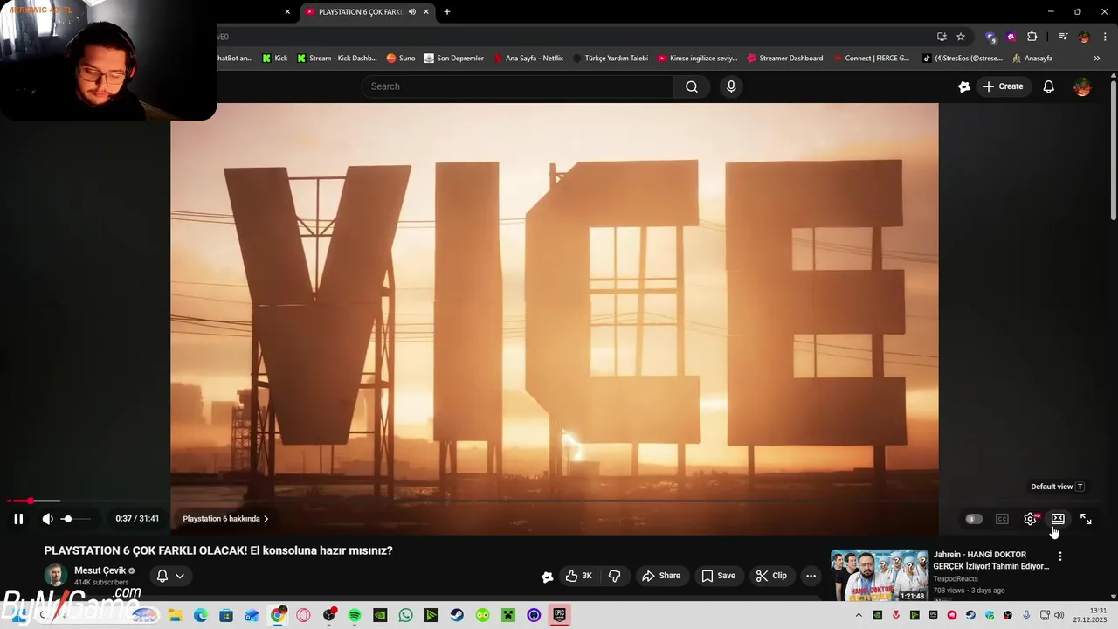The width and height of the screenshot is (1118, 629).
Task: Mute the video volume speaker icon
Action: pyautogui.click(x=47, y=519)
